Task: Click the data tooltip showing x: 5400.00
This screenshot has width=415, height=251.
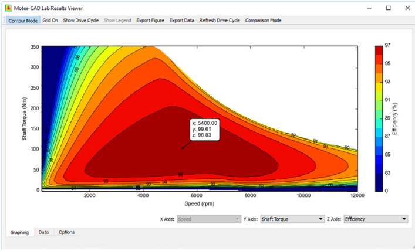Action: 205,130
